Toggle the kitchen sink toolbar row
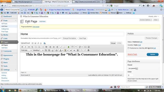The image size is (164, 92). coord(89,47)
